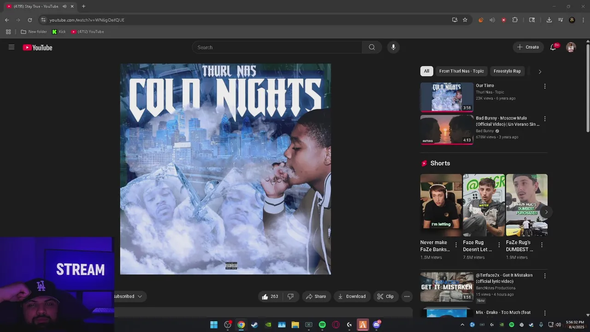Click the search magnifier button

(372, 47)
